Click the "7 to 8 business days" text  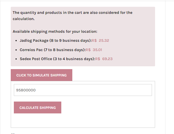coord(64,50)
